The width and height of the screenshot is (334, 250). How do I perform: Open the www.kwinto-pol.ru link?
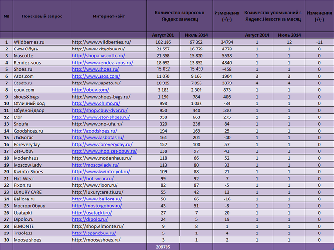click(x=101, y=172)
